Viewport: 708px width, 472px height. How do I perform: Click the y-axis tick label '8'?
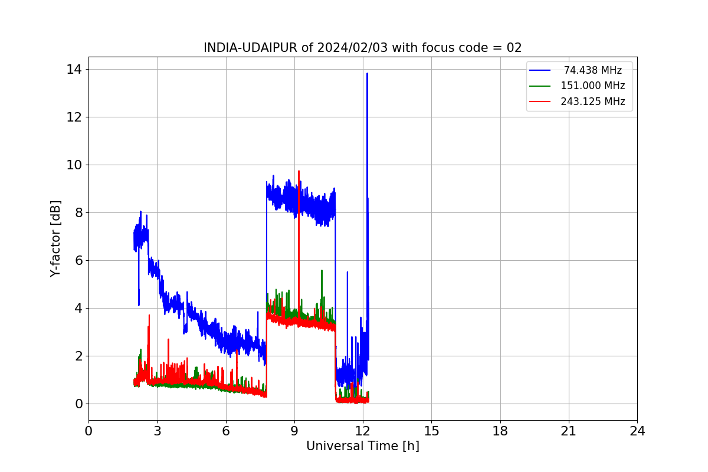point(78,213)
